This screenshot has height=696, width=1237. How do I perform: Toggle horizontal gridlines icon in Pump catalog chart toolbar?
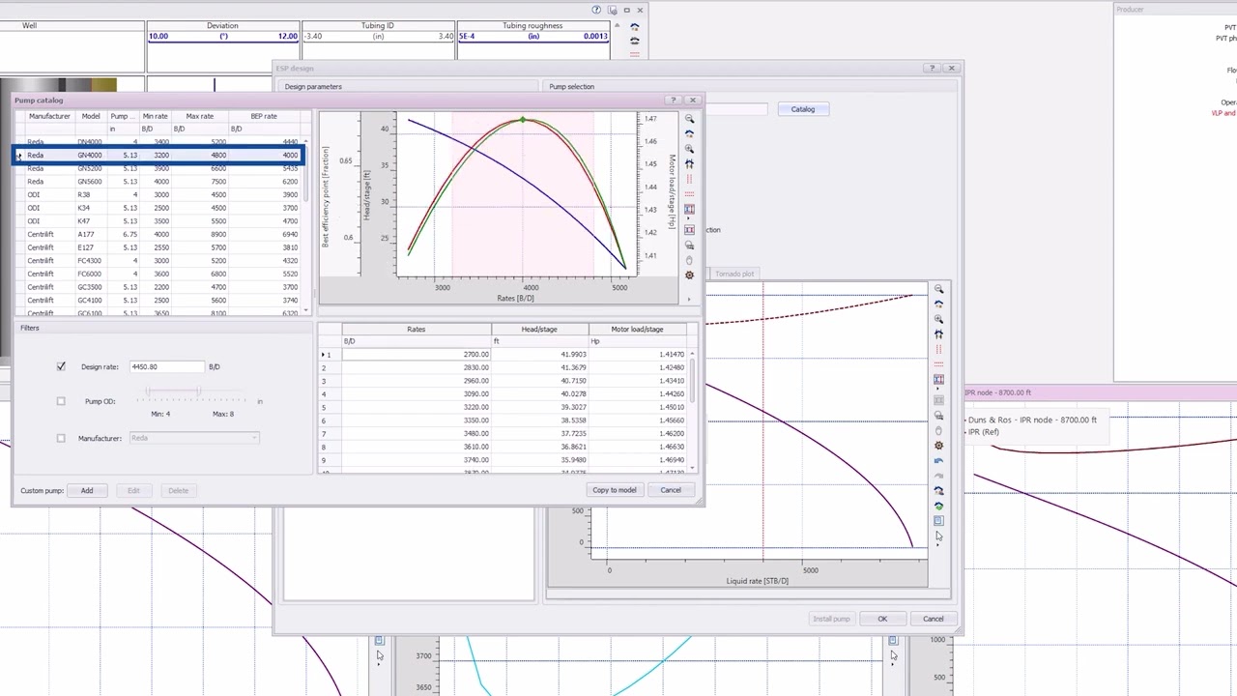pos(689,194)
